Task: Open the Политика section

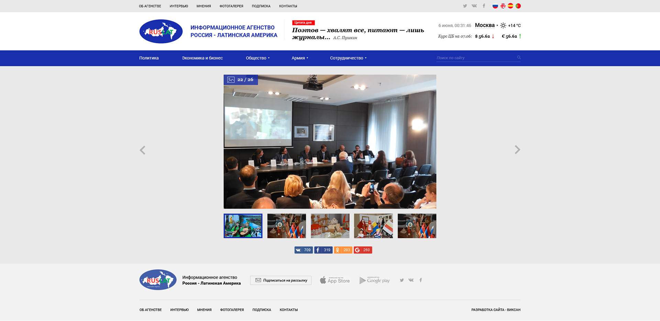Action: 149,58
